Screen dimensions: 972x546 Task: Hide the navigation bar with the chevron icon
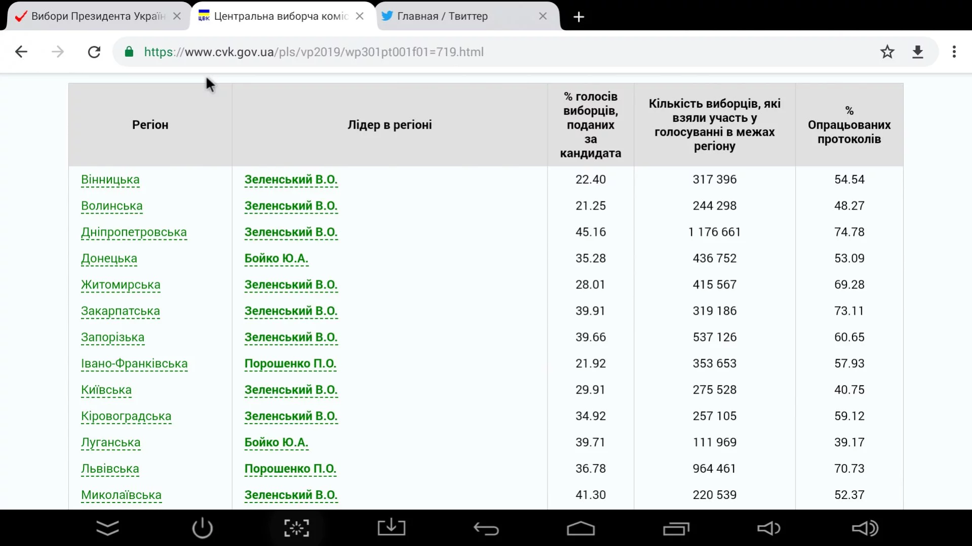[x=107, y=528]
